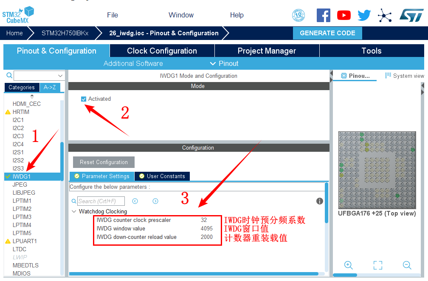
Task: Click the GENERATE CODE button
Action: (327, 33)
